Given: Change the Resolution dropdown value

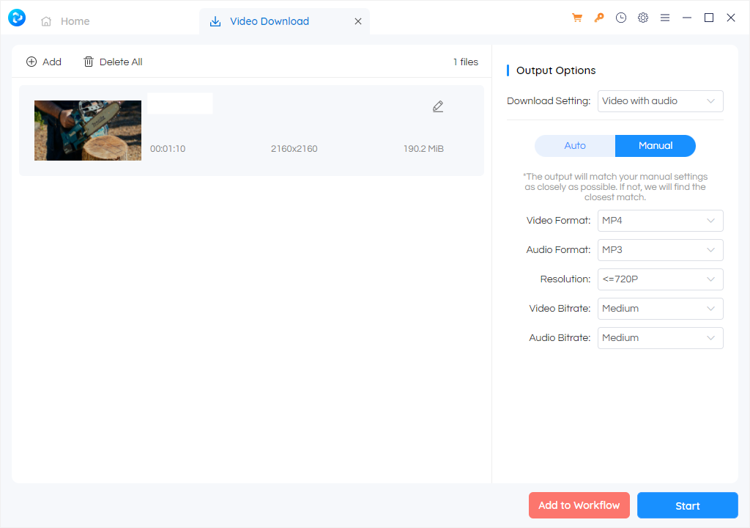Looking at the screenshot, I should coord(660,279).
